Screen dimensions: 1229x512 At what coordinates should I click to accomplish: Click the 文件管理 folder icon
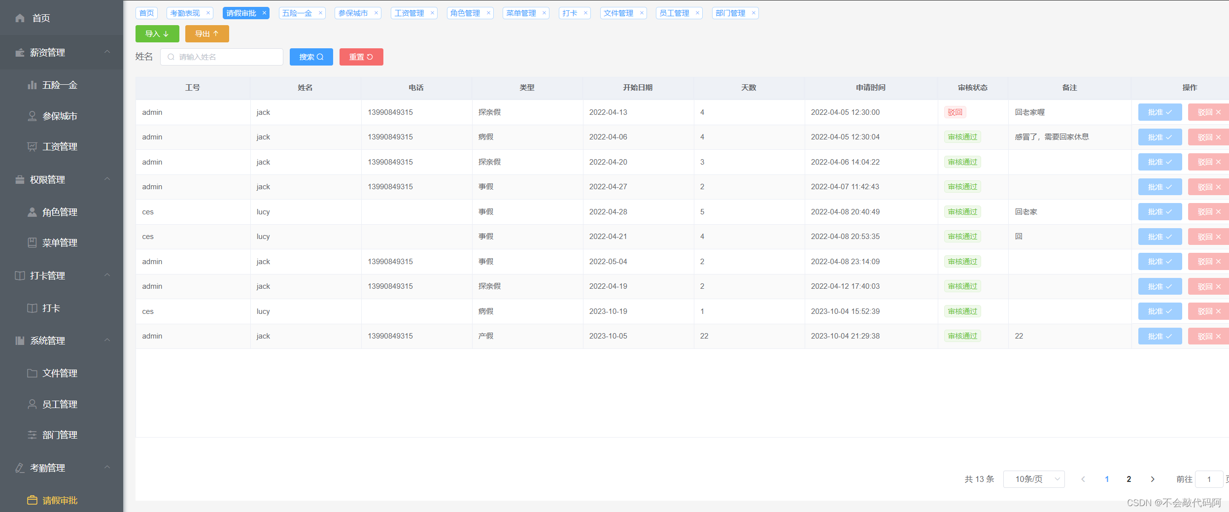32,373
